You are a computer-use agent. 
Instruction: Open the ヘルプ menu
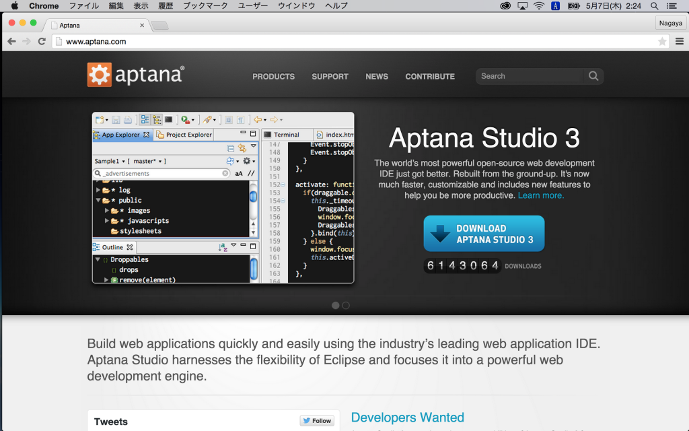[x=336, y=5]
